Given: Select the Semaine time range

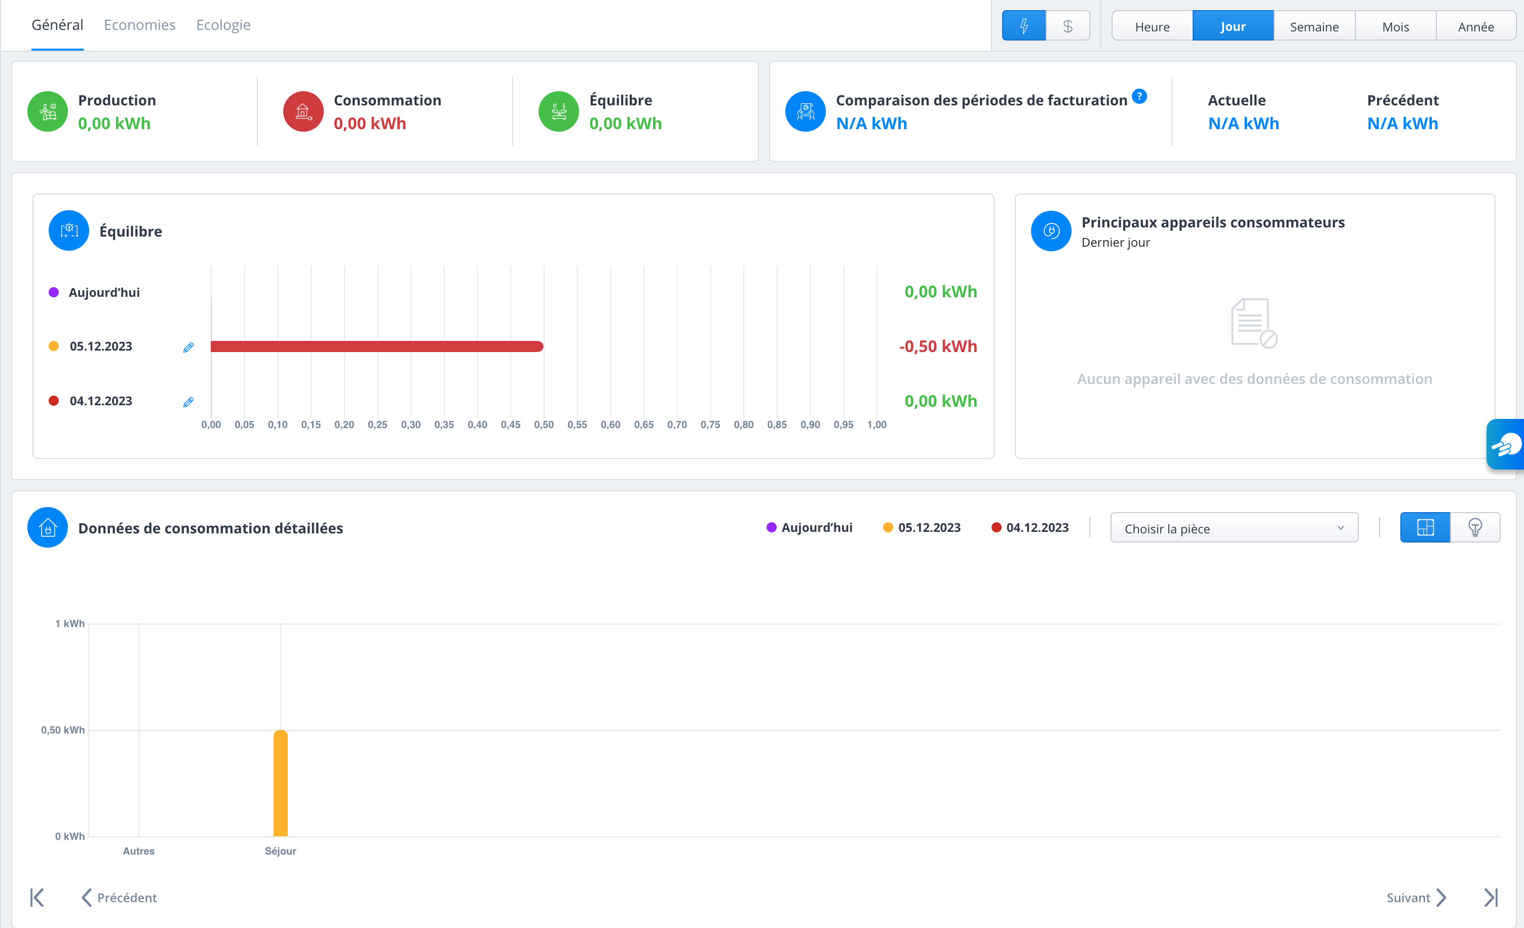Looking at the screenshot, I should [x=1314, y=26].
